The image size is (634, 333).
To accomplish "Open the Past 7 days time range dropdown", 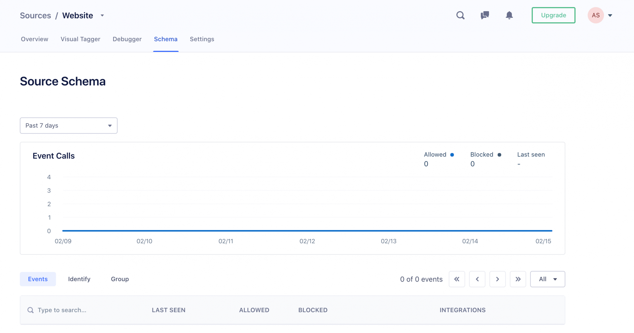I will point(68,125).
